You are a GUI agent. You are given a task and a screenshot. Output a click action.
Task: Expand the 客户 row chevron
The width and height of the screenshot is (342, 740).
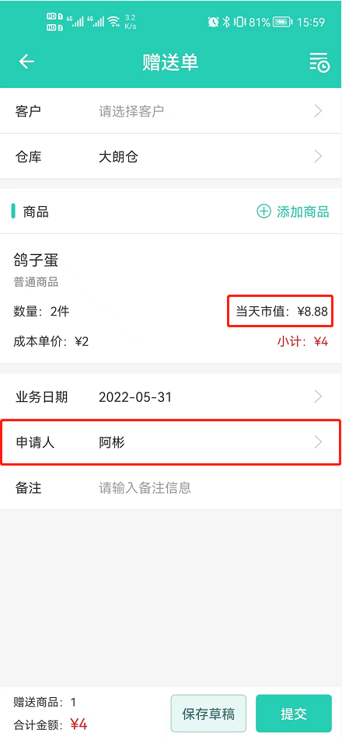tap(319, 111)
